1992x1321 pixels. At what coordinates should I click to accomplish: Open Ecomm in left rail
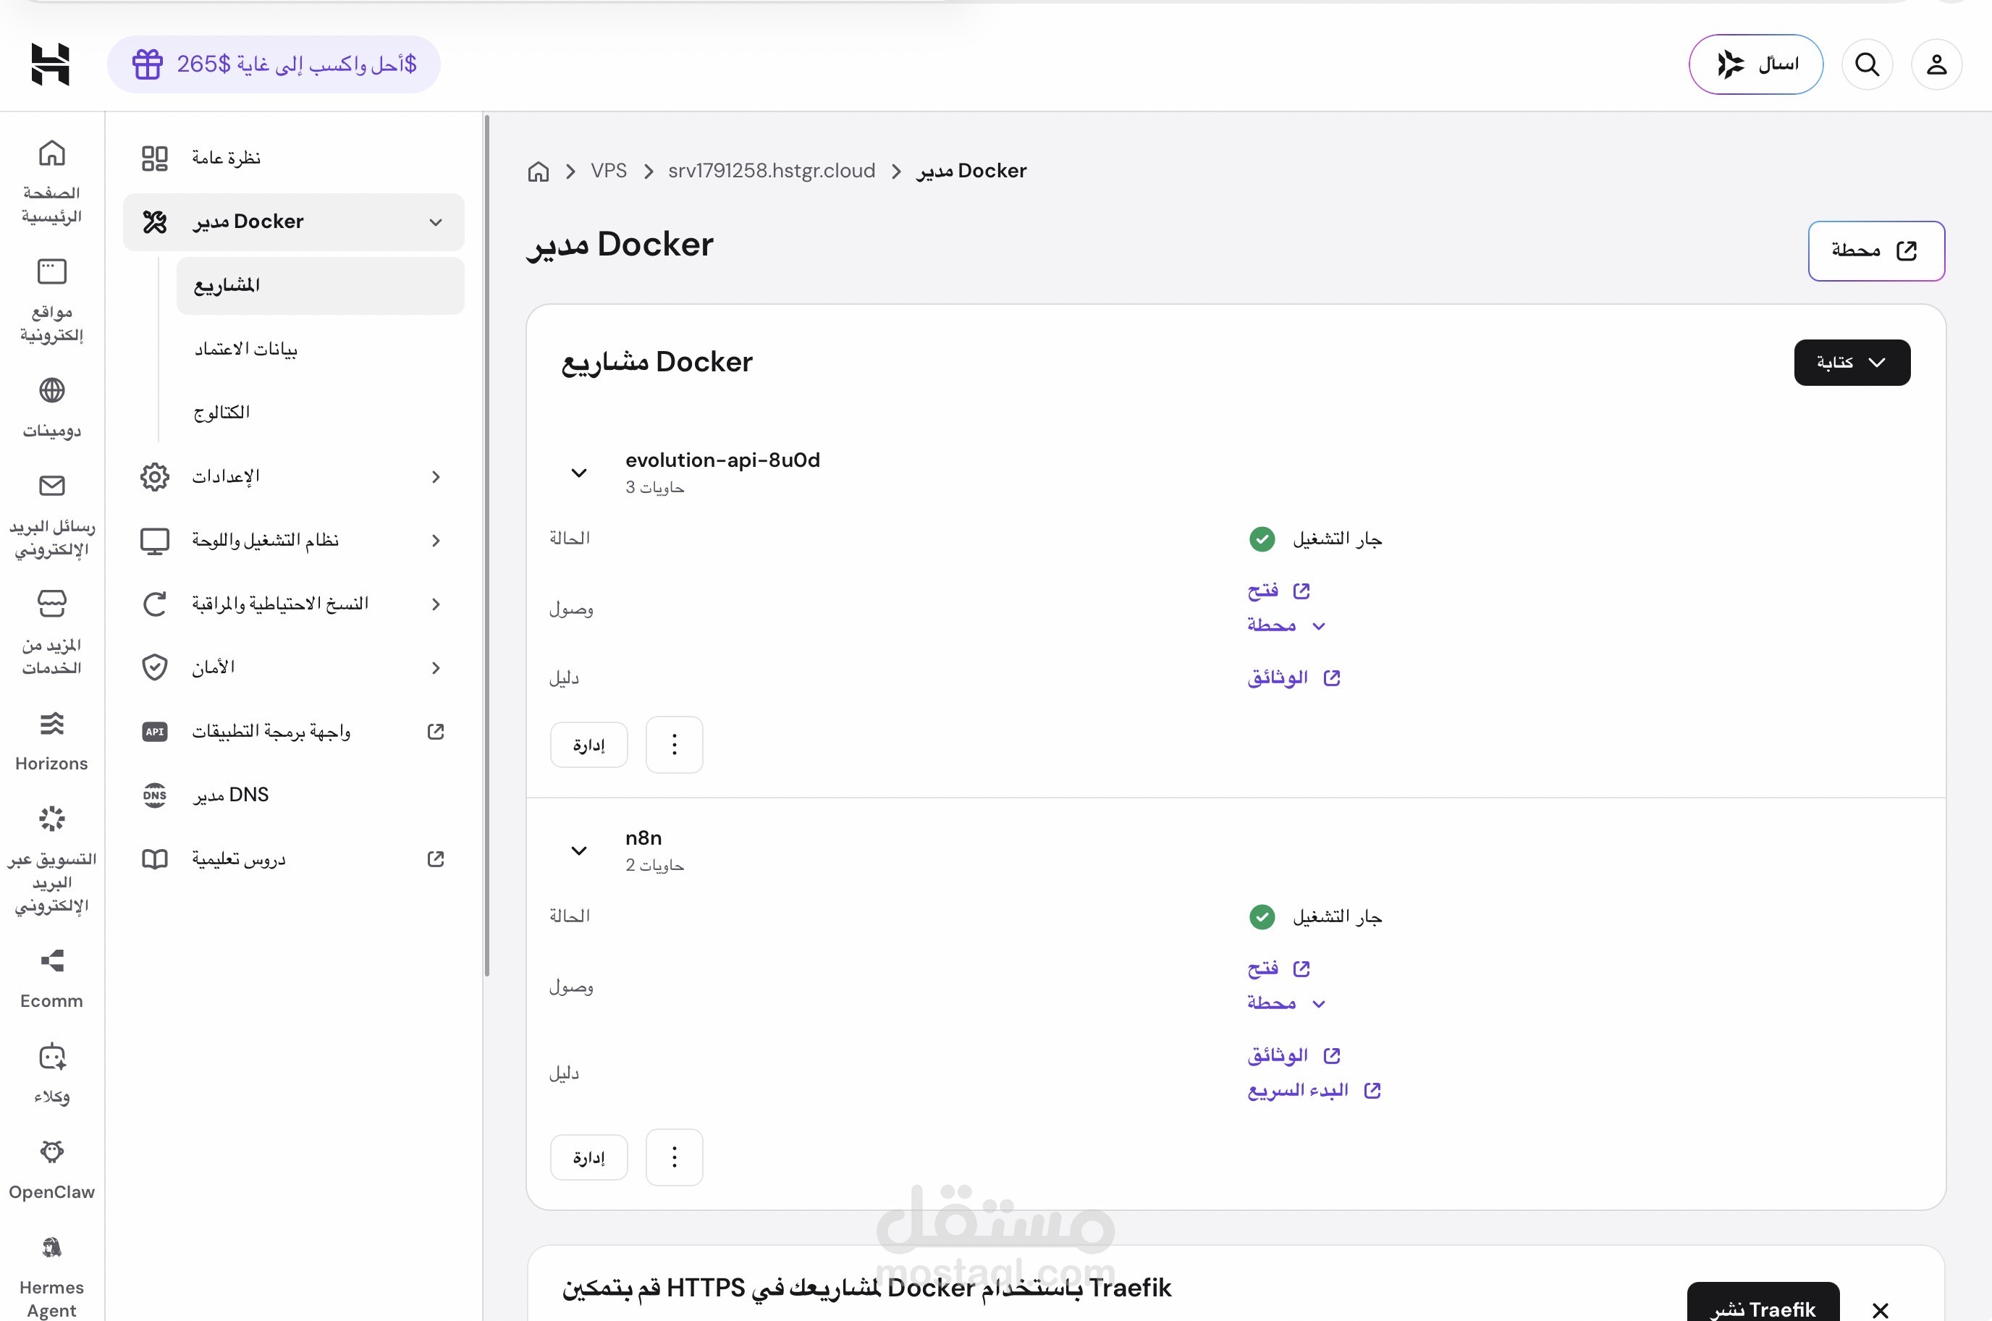pos(51,979)
